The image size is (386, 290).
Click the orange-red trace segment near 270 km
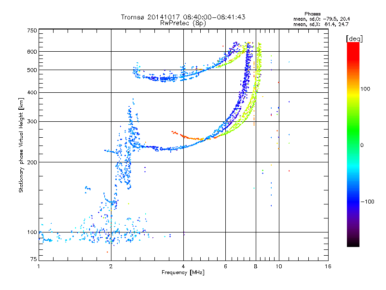187,137
